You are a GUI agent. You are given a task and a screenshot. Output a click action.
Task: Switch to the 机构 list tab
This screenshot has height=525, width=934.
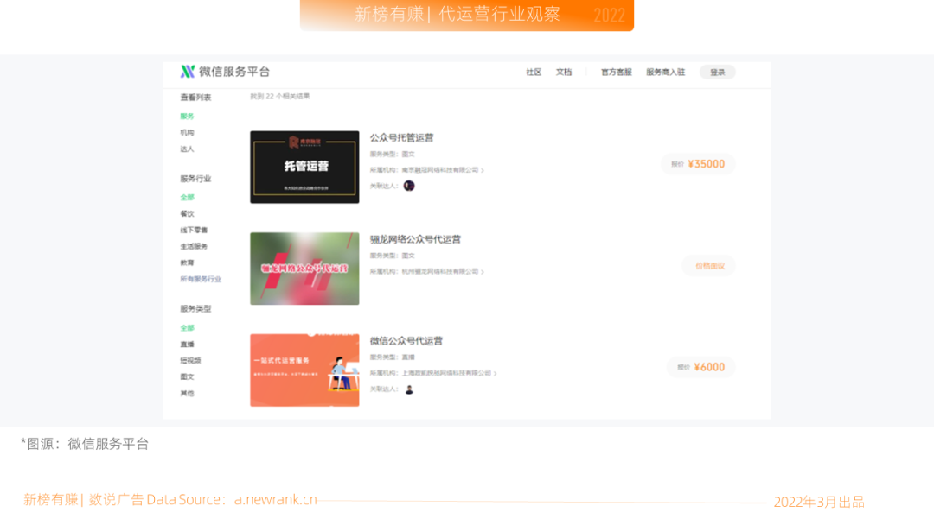[189, 131]
